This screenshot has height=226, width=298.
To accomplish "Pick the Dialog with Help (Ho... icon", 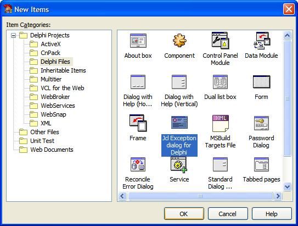I will pos(138,82).
